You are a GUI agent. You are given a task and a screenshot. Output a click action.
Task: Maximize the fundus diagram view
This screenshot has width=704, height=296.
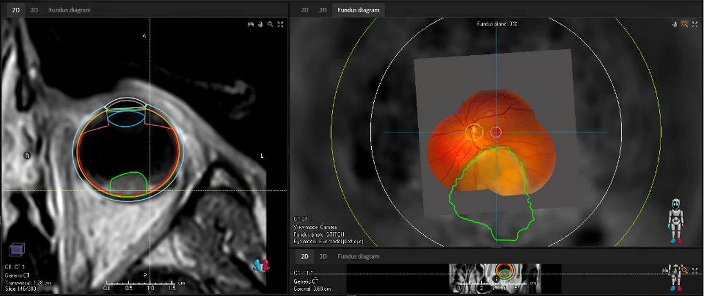pyautogui.click(x=694, y=24)
